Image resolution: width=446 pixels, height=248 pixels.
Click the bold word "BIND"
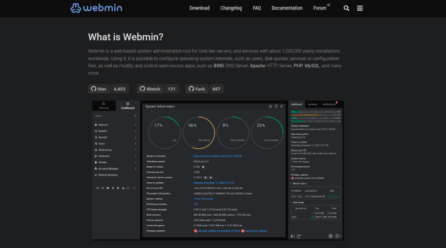click(219, 66)
